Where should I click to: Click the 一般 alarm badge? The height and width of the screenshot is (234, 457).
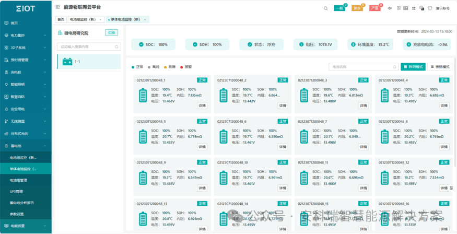coord(339,8)
